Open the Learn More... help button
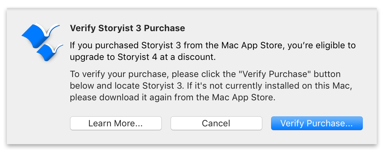The width and height of the screenshot is (385, 152). pos(116,123)
